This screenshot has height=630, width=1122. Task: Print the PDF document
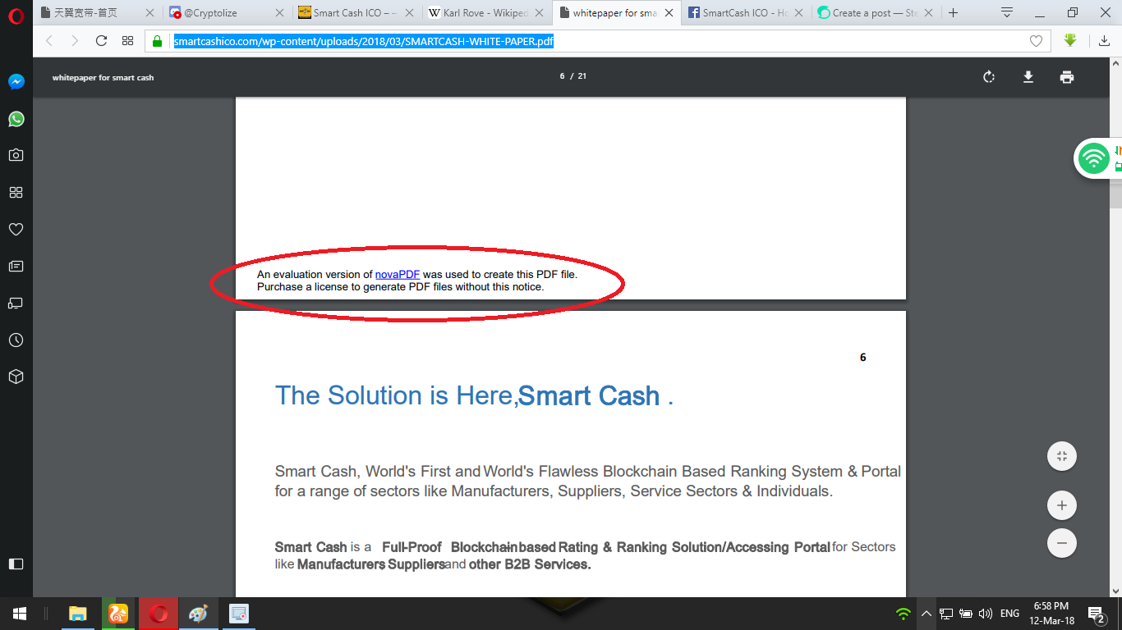[1067, 77]
